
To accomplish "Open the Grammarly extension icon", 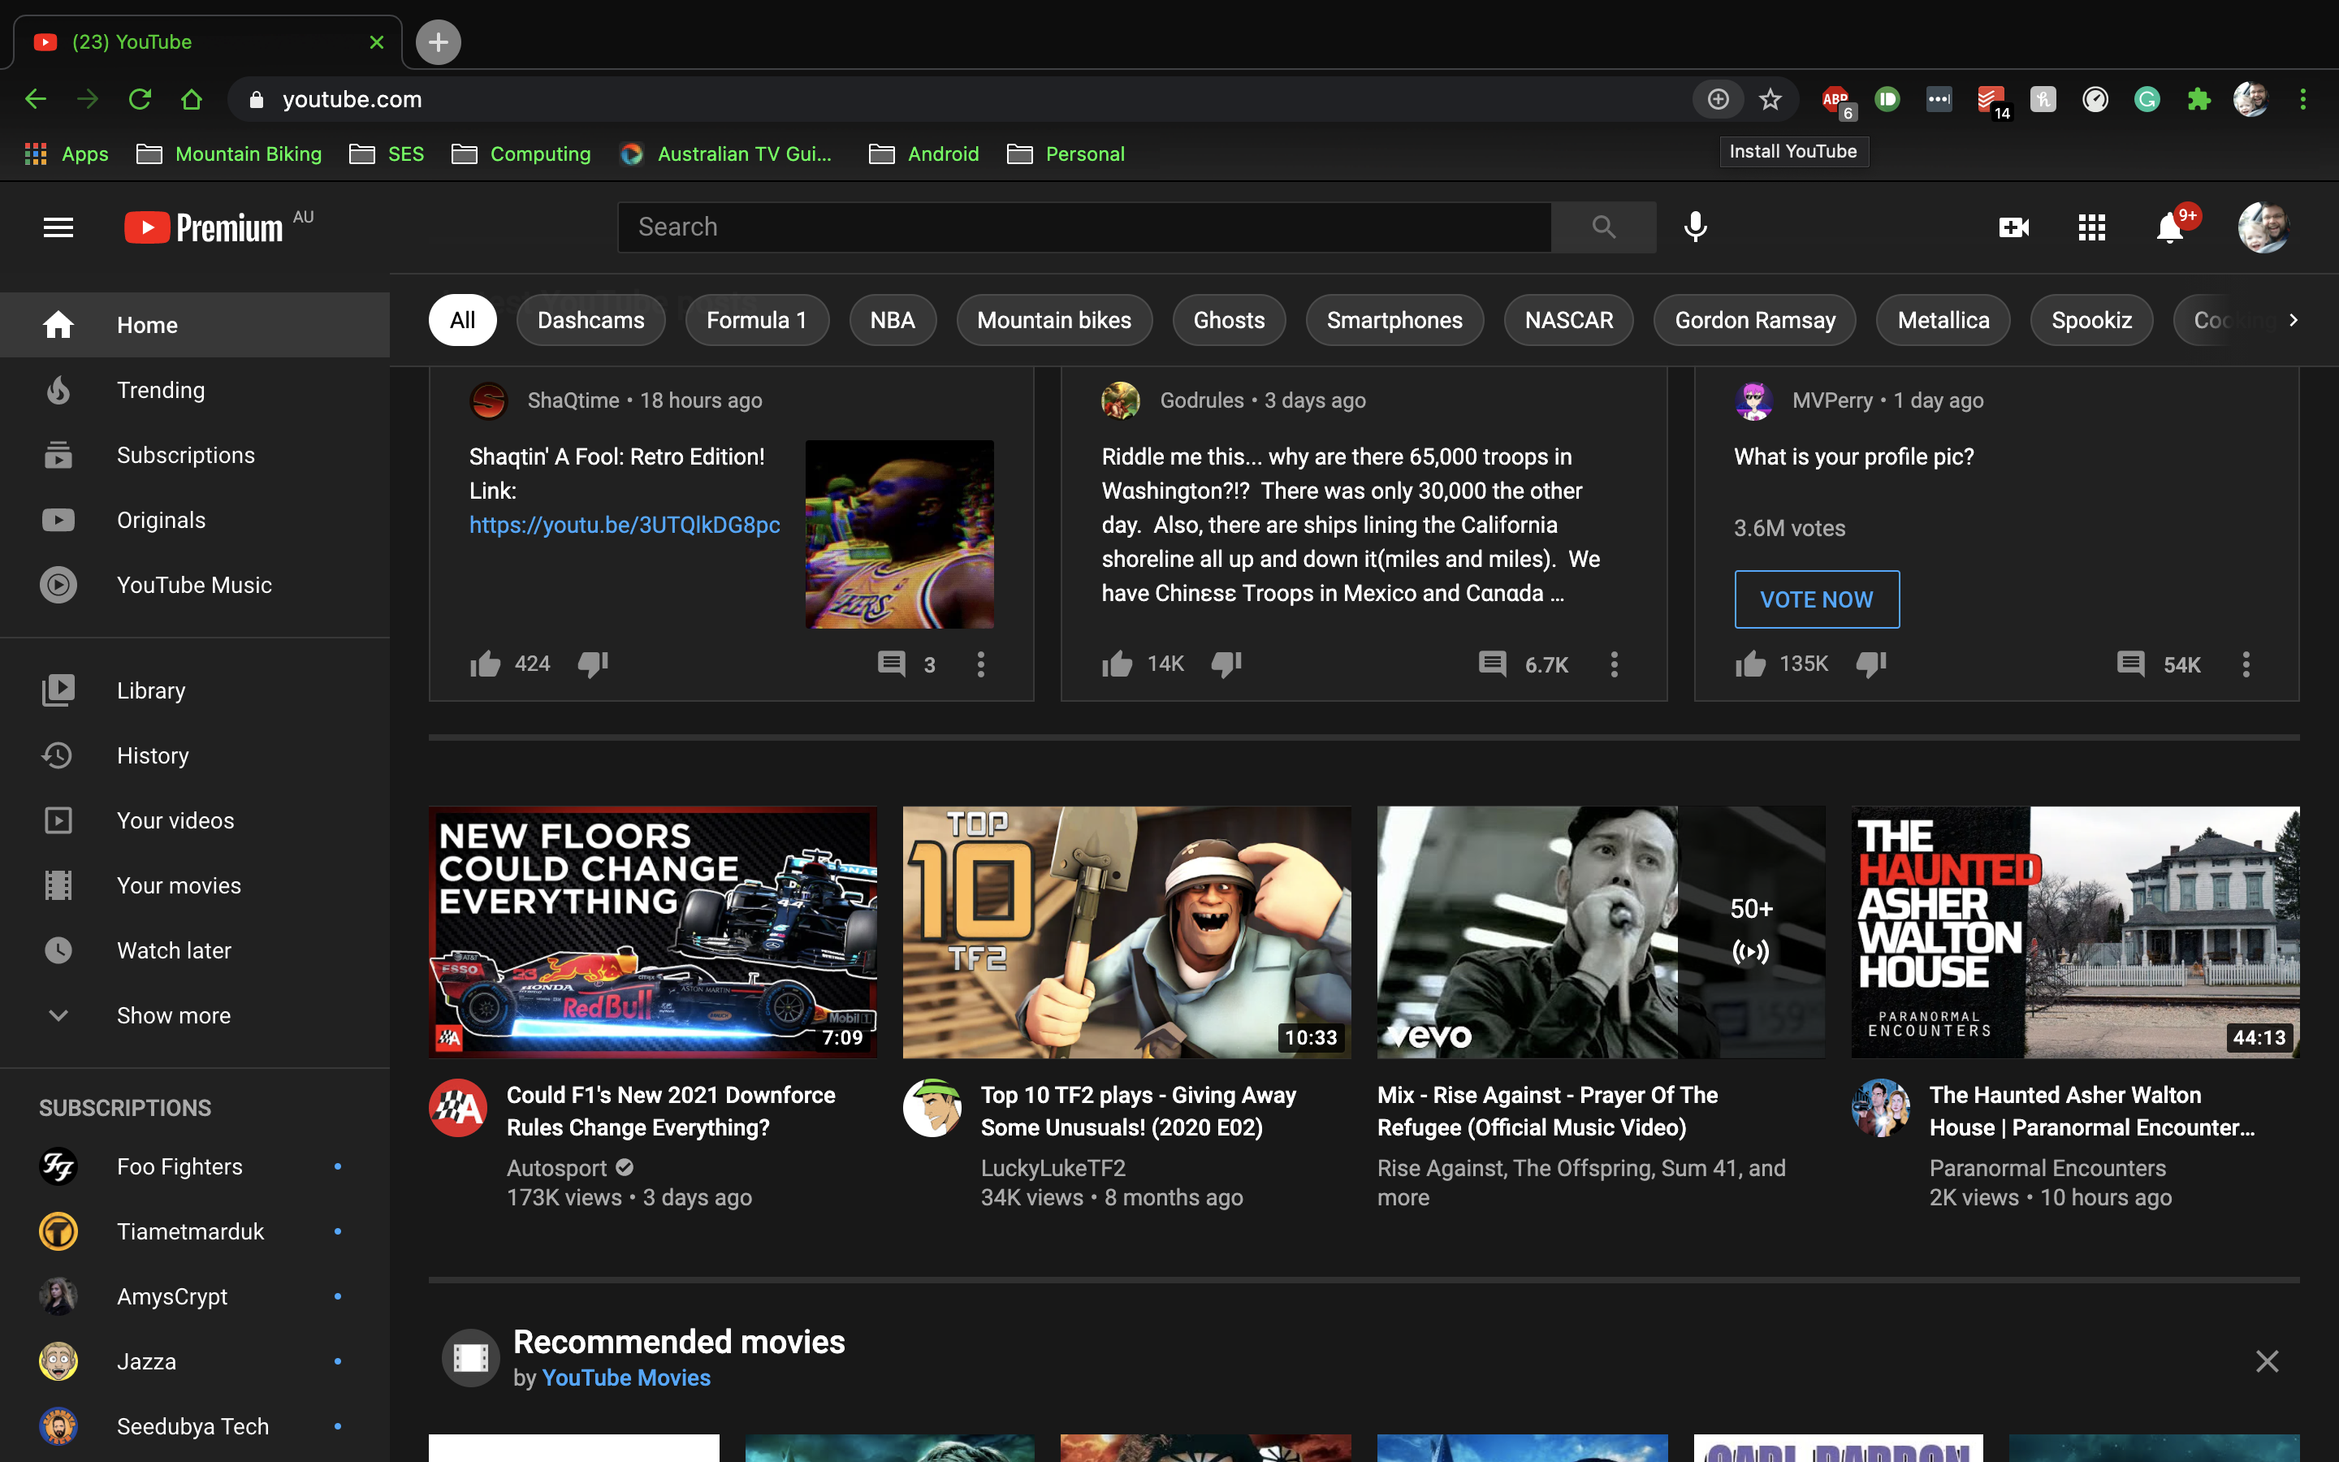I will [2147, 98].
